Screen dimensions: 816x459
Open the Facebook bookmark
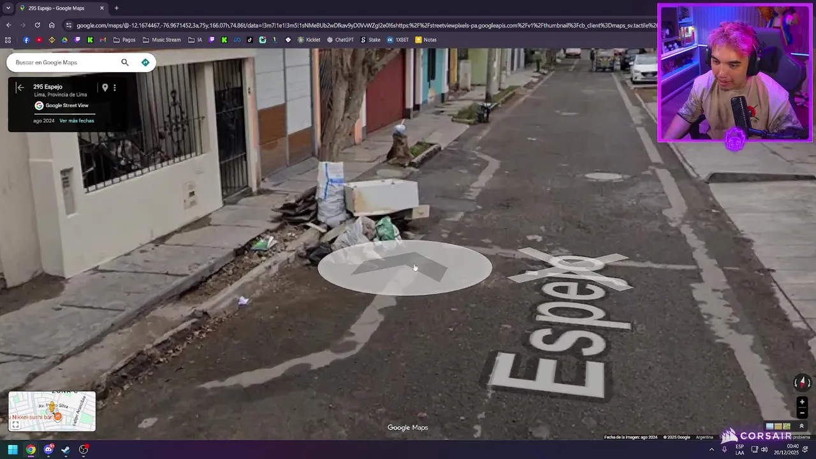[x=26, y=40]
